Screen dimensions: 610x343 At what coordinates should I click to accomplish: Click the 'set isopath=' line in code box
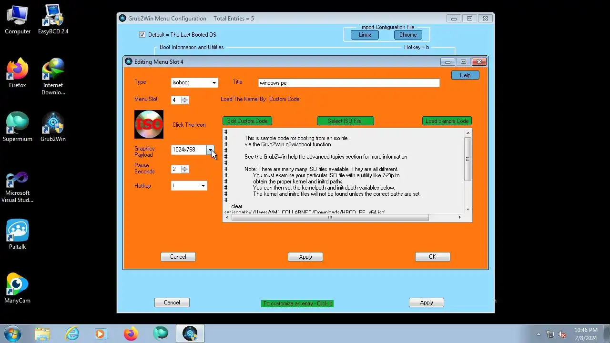coord(305,212)
